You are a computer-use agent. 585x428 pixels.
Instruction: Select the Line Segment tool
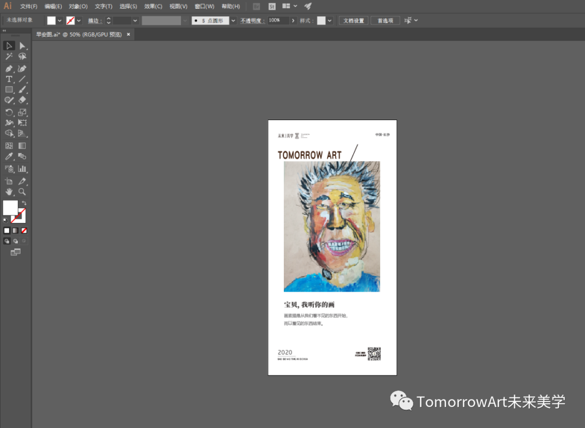(22, 79)
